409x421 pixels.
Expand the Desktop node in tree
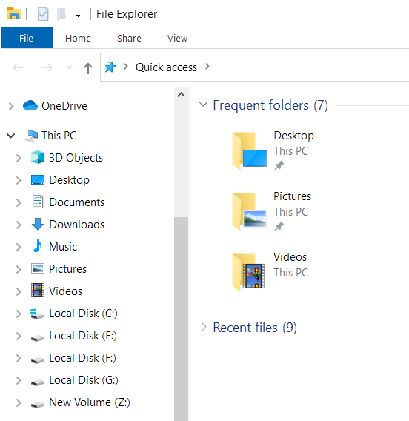click(19, 180)
